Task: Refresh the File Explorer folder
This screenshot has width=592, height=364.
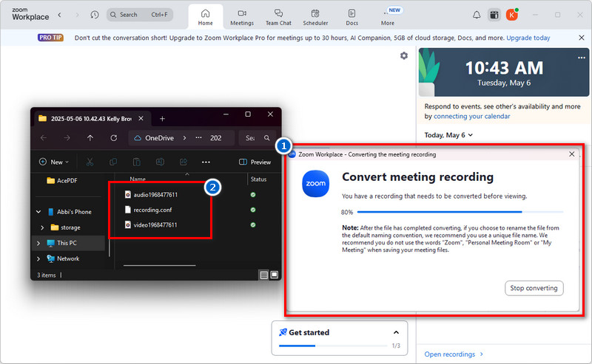Action: (x=114, y=138)
